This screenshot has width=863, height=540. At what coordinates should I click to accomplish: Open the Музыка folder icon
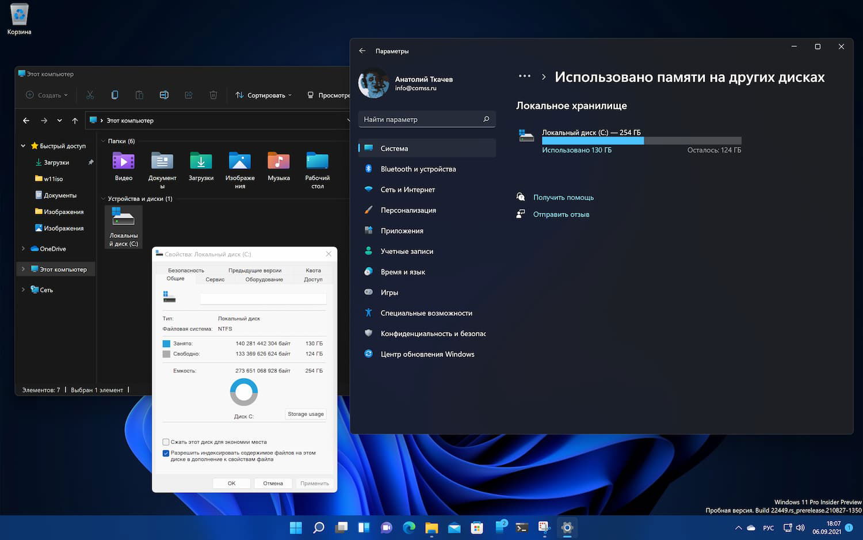(x=278, y=162)
